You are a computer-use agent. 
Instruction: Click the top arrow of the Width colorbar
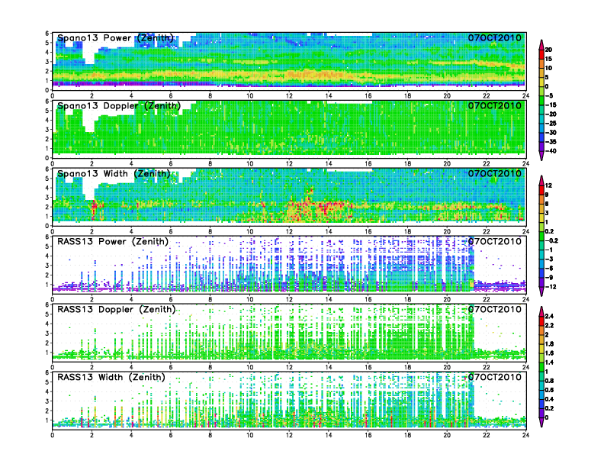point(541,179)
